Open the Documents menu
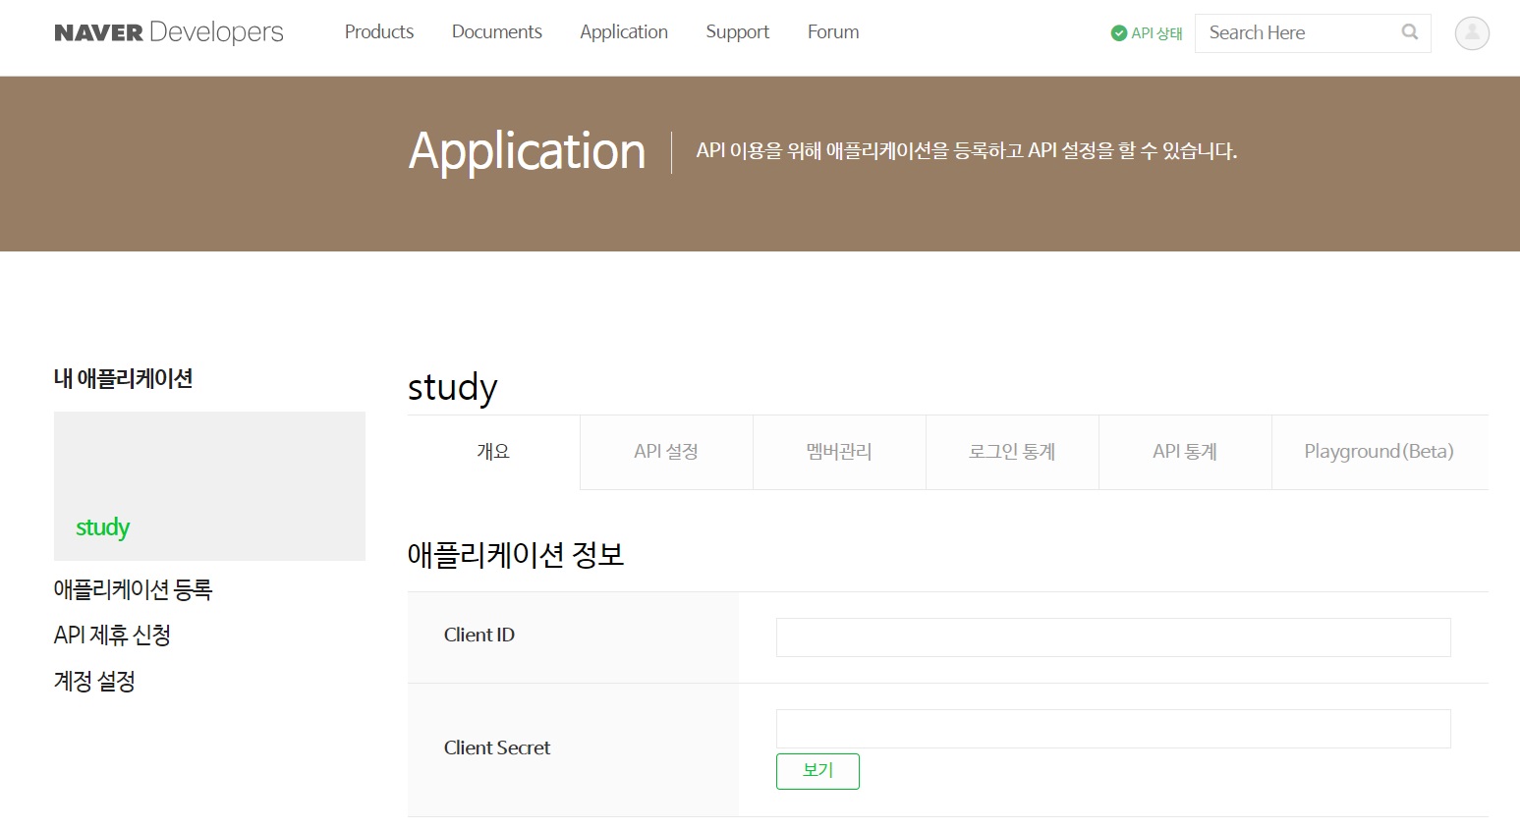Image resolution: width=1520 pixels, height=830 pixels. tap(497, 32)
